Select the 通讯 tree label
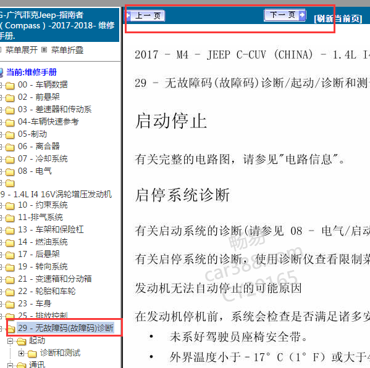Screen dimensions: 370x368 tap(37, 365)
